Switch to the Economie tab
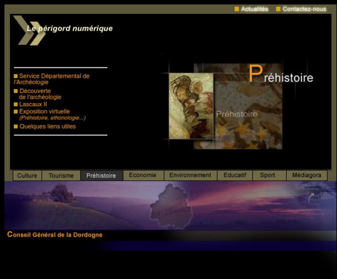The image size is (337, 279). [143, 175]
